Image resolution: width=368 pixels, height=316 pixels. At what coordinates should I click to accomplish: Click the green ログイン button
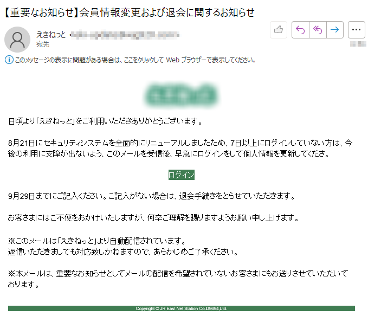point(182,175)
